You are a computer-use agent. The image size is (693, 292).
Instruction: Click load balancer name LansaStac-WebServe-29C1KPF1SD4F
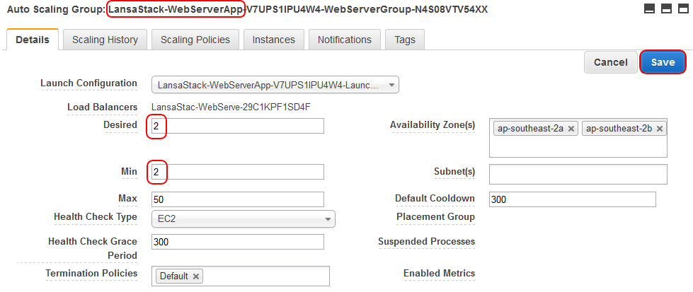point(232,107)
